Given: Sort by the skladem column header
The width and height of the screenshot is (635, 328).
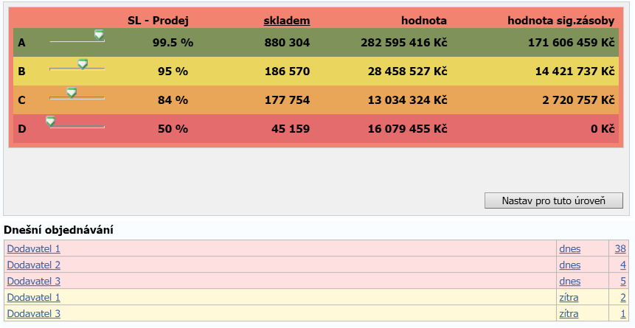Looking at the screenshot, I should [x=287, y=21].
